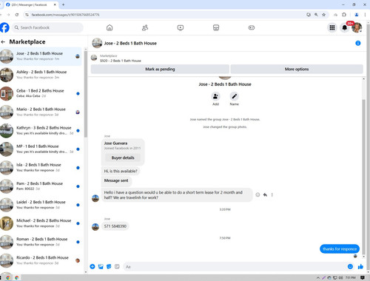Open the Marketplace storefront icon in navigation
This screenshot has width=370, height=281.
[x=216, y=27]
